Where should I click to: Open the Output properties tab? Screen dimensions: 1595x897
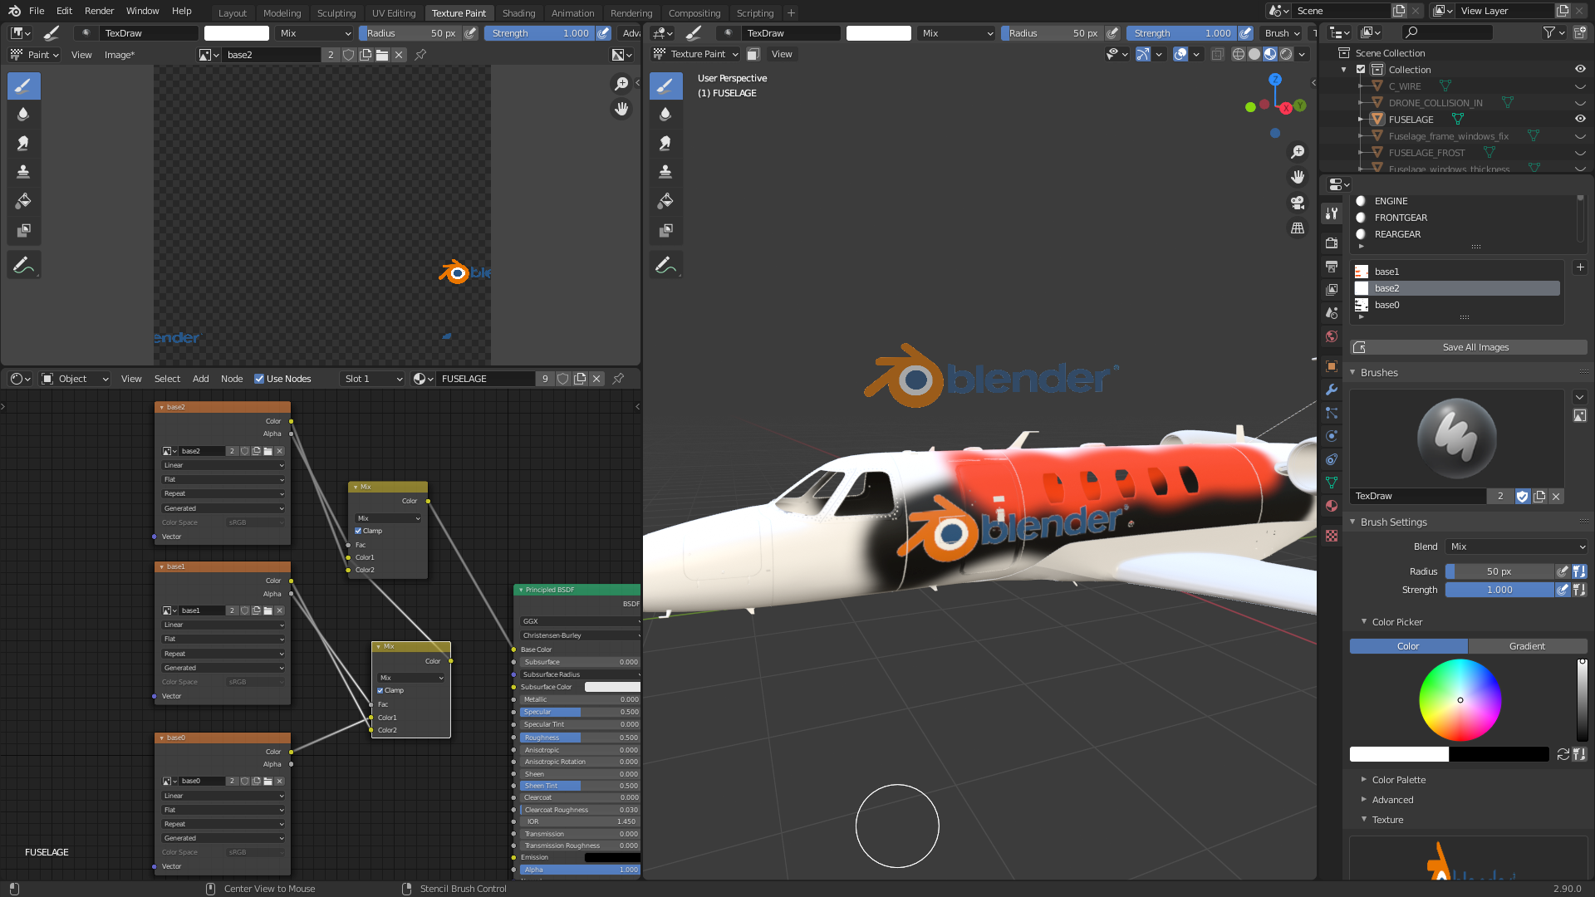click(x=1332, y=267)
